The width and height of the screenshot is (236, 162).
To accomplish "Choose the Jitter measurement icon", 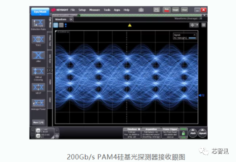I will tap(38, 55).
